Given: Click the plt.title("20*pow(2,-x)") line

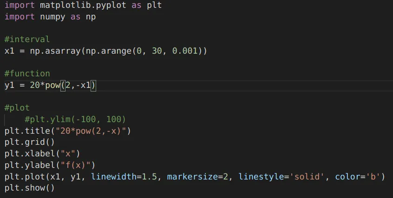Looking at the screenshot, I should (68, 131).
